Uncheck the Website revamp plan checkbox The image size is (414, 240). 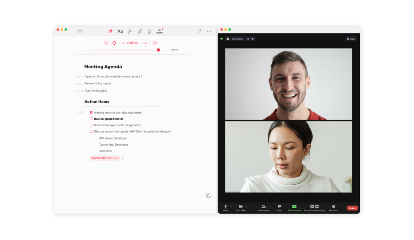point(91,113)
